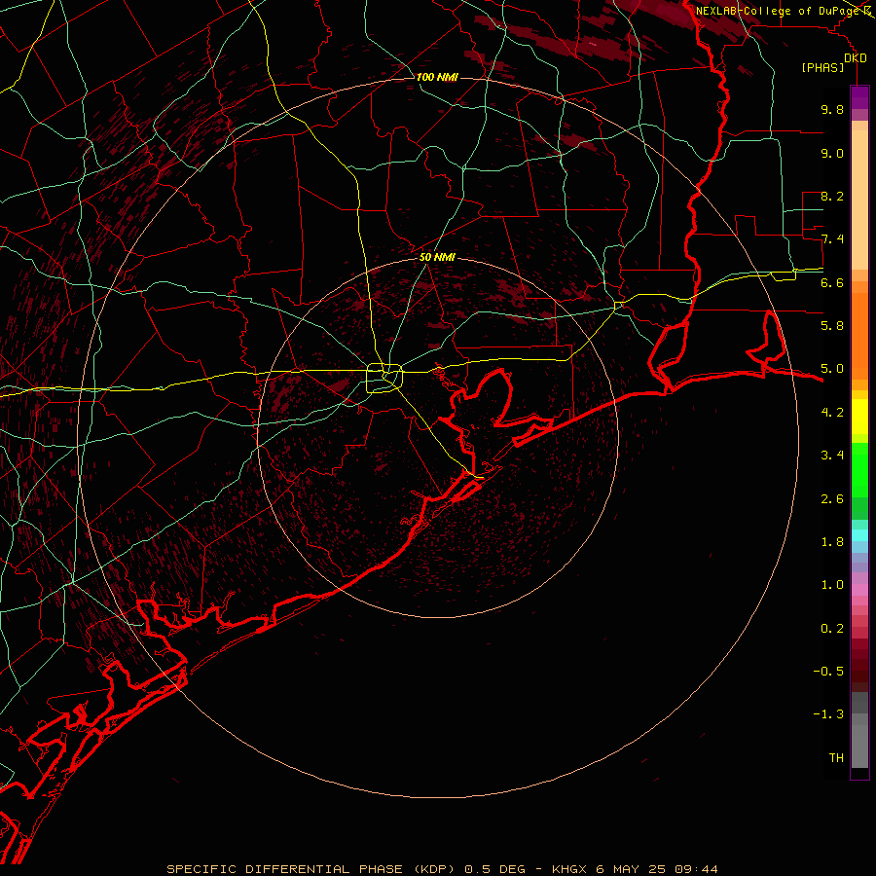This screenshot has width=876, height=876.
Task: Click the 7.4 legend value
Action: pos(832,239)
